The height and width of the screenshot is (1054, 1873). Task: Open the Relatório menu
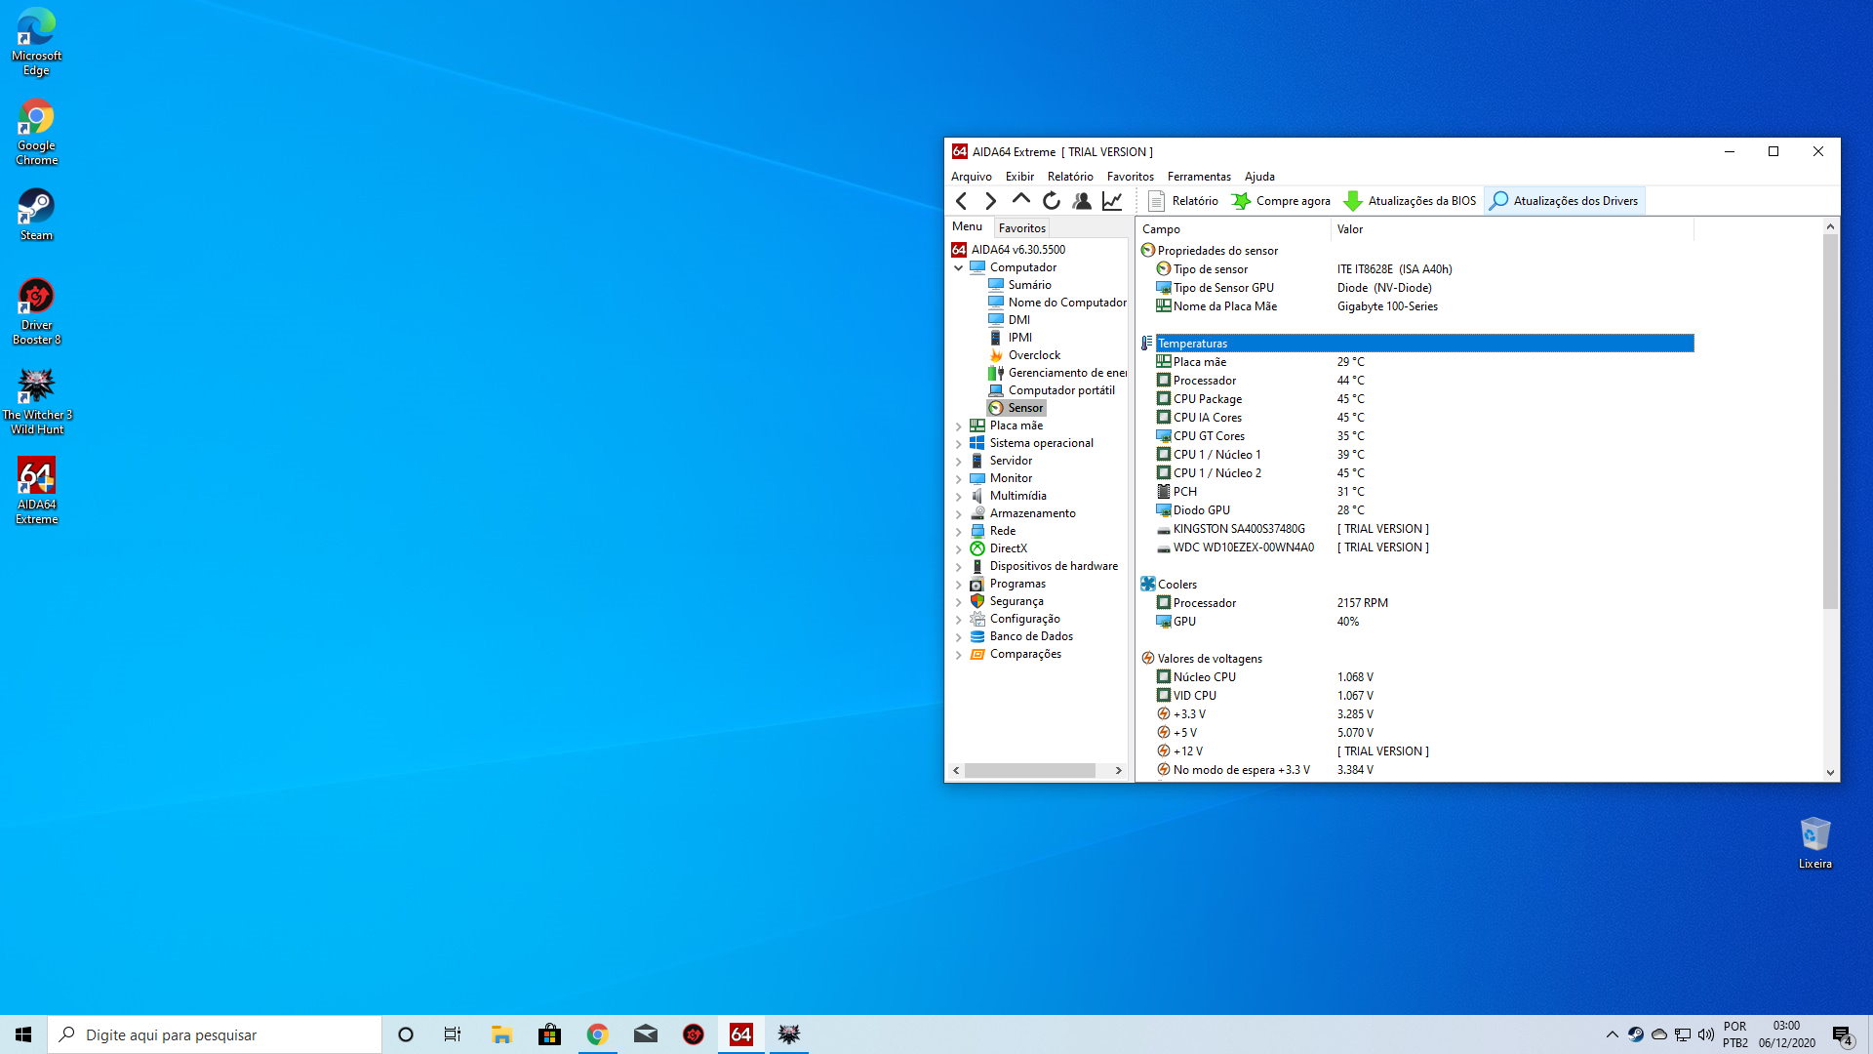coord(1070,177)
